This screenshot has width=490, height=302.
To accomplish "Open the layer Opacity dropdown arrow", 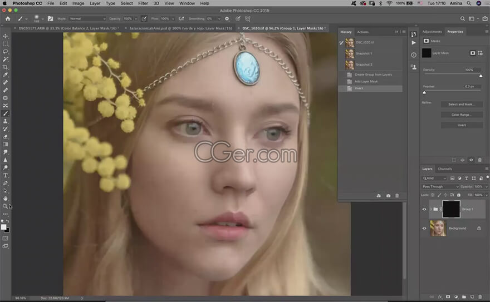I will tap(487, 186).
